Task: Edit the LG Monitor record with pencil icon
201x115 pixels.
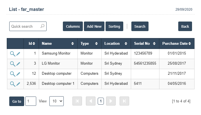Action: (x=18, y=64)
